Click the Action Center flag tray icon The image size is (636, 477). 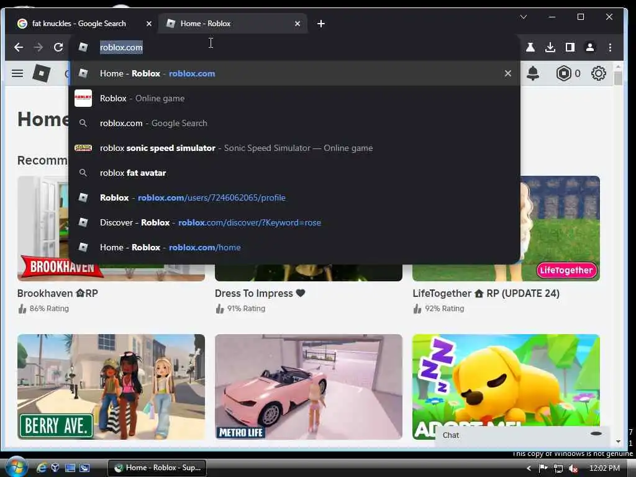[543, 468]
